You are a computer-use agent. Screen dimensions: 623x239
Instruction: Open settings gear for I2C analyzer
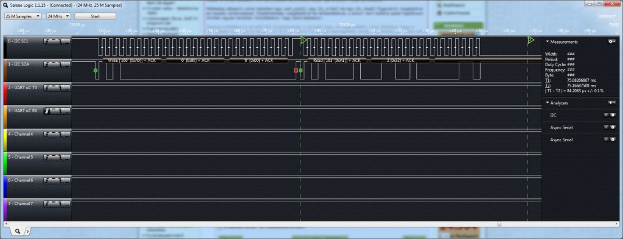[x=613, y=115]
